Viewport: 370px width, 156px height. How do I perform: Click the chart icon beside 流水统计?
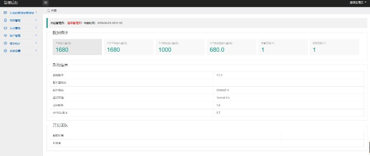[x=5, y=43]
